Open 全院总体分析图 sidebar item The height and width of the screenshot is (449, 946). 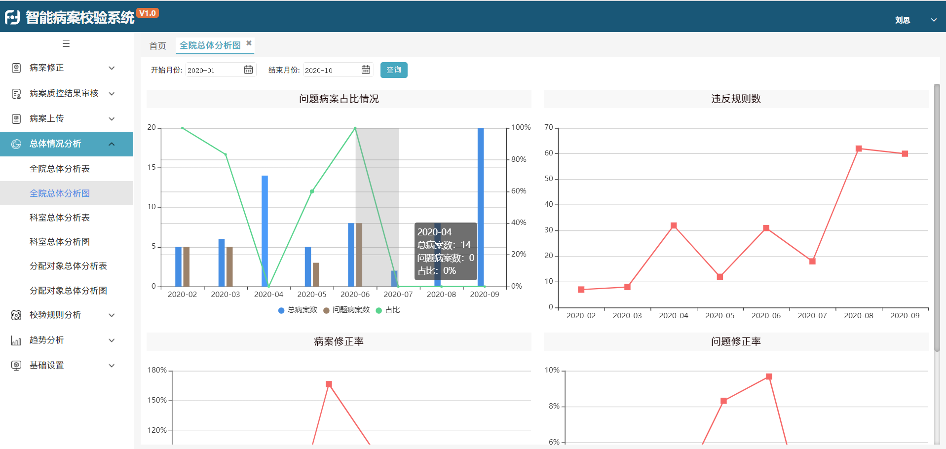click(x=67, y=193)
